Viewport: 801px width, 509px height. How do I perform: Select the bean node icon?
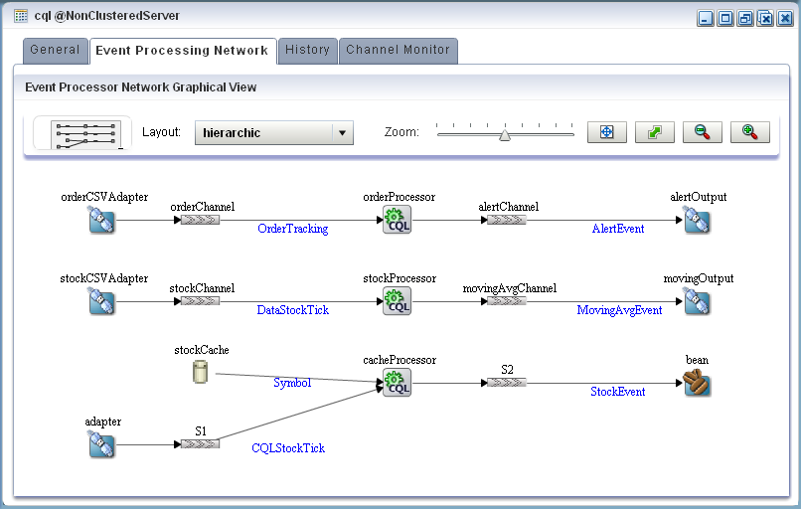[697, 384]
